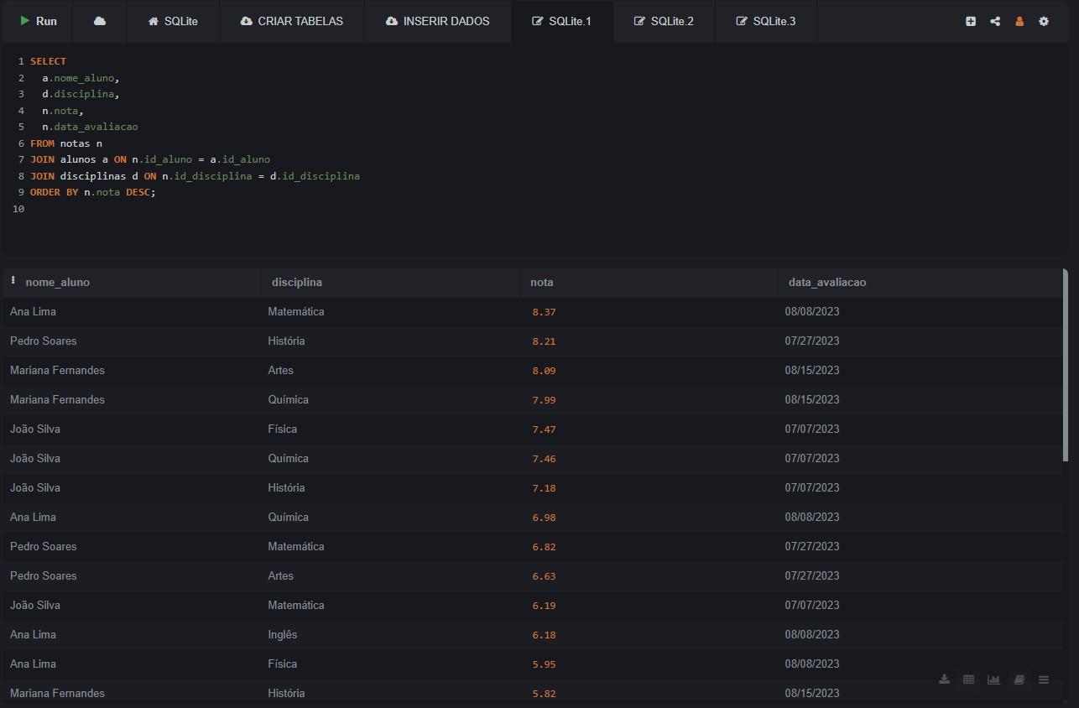
Task: Select the nota value 7.99
Action: pyautogui.click(x=544, y=400)
